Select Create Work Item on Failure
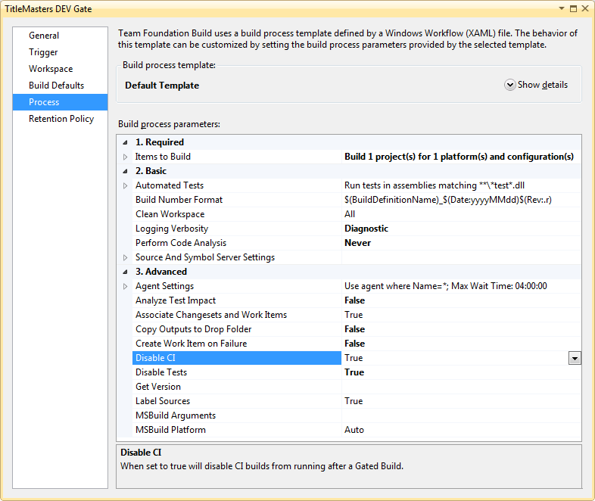 point(237,344)
